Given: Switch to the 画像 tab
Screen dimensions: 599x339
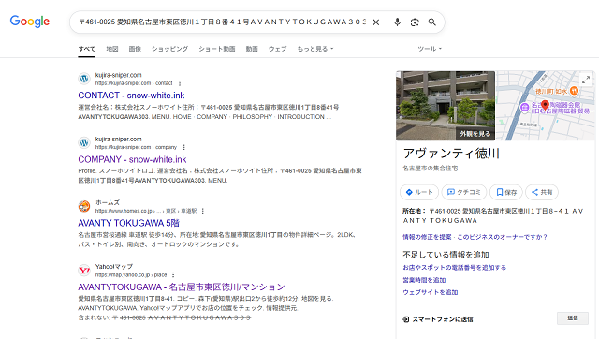Looking at the screenshot, I should [x=135, y=49].
